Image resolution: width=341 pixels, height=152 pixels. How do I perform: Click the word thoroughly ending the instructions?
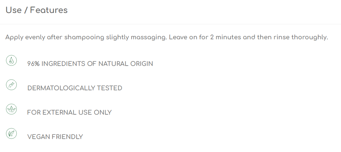[x=310, y=37]
